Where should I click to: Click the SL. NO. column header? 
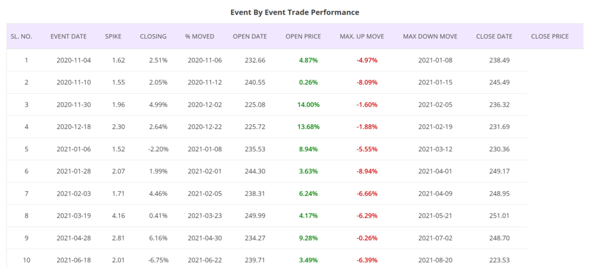point(21,36)
